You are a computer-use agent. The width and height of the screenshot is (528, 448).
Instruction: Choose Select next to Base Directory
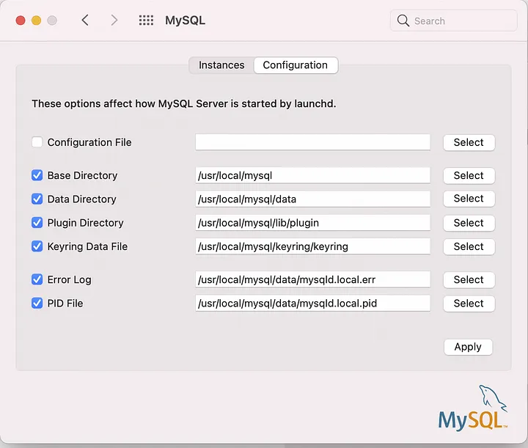(x=469, y=175)
